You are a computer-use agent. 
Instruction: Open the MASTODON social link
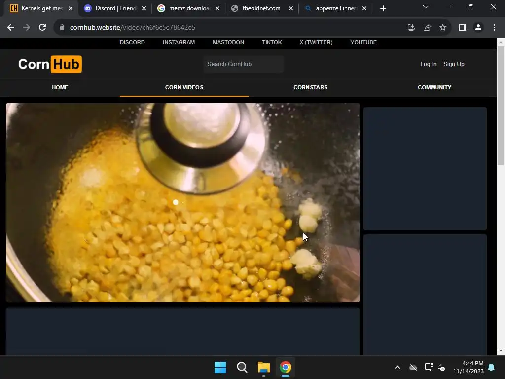tap(228, 42)
